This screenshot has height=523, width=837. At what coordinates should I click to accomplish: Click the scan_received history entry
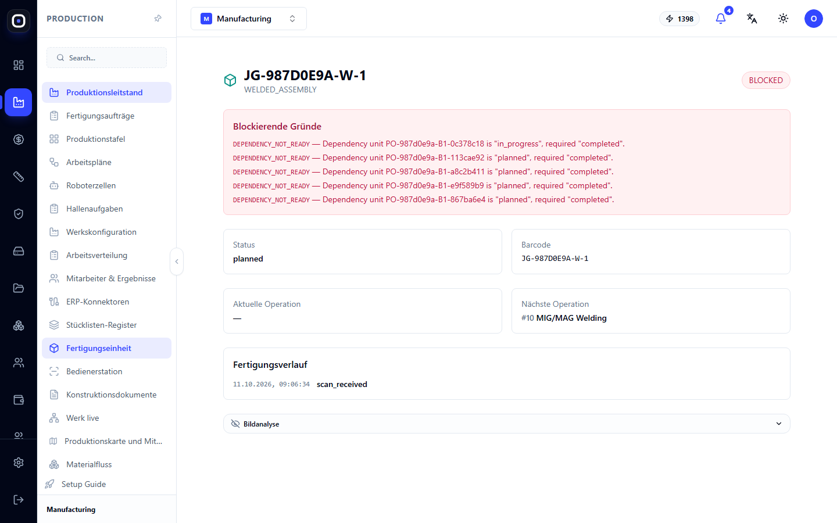tap(342, 384)
